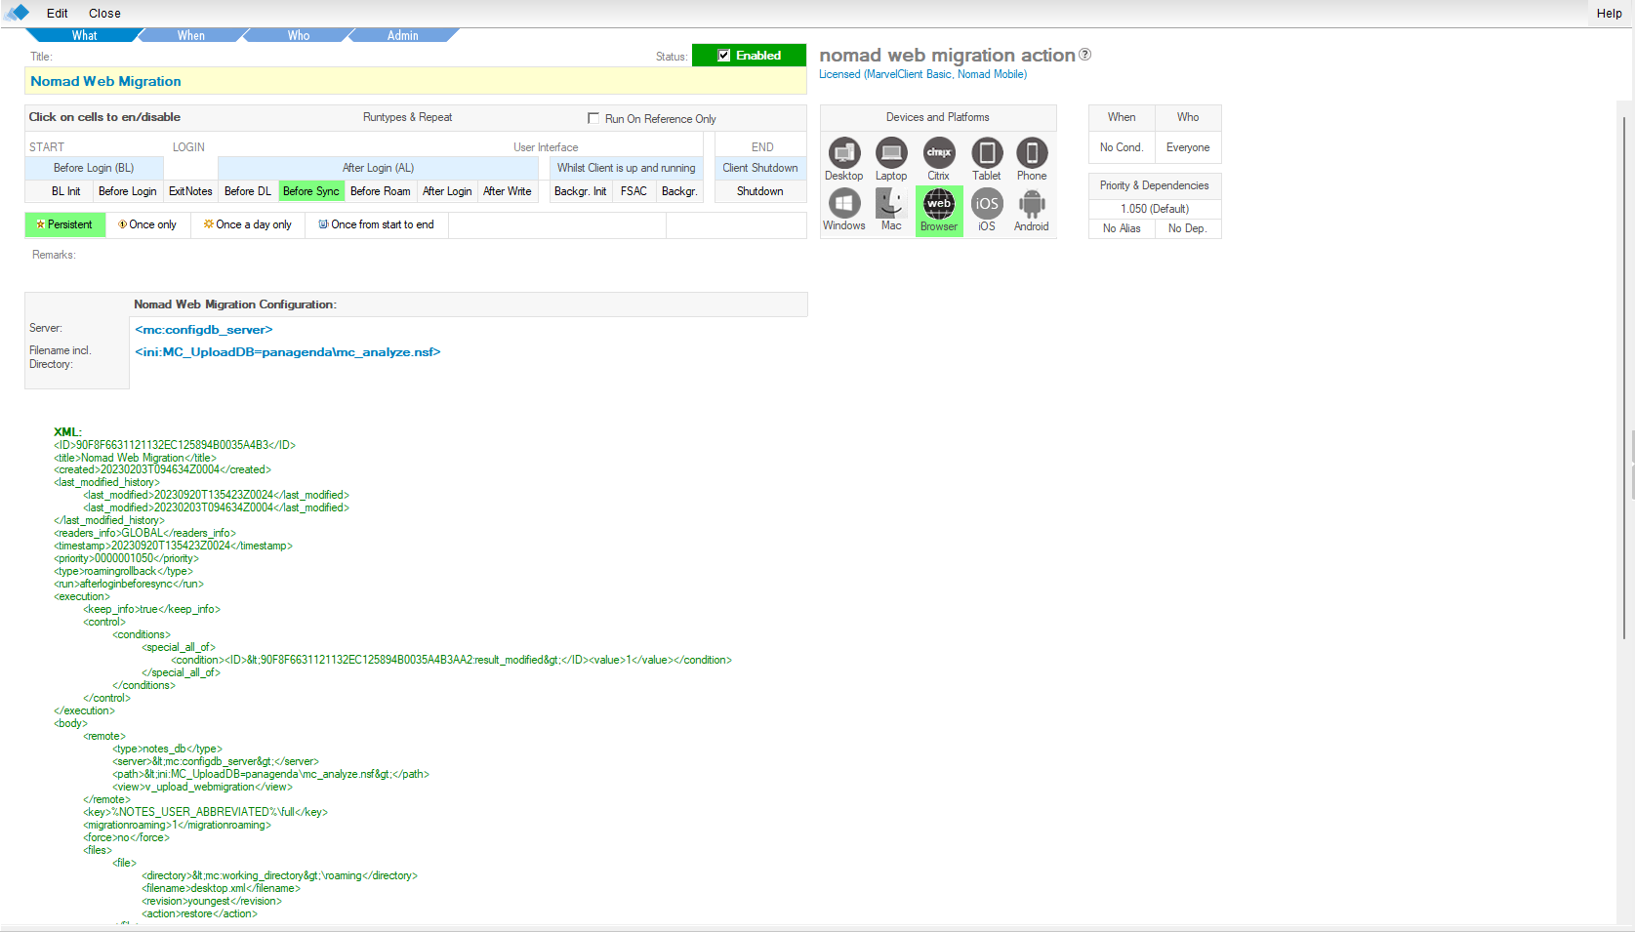The width and height of the screenshot is (1635, 932).
Task: Click the Devices and Platforms heading
Action: coord(938,117)
